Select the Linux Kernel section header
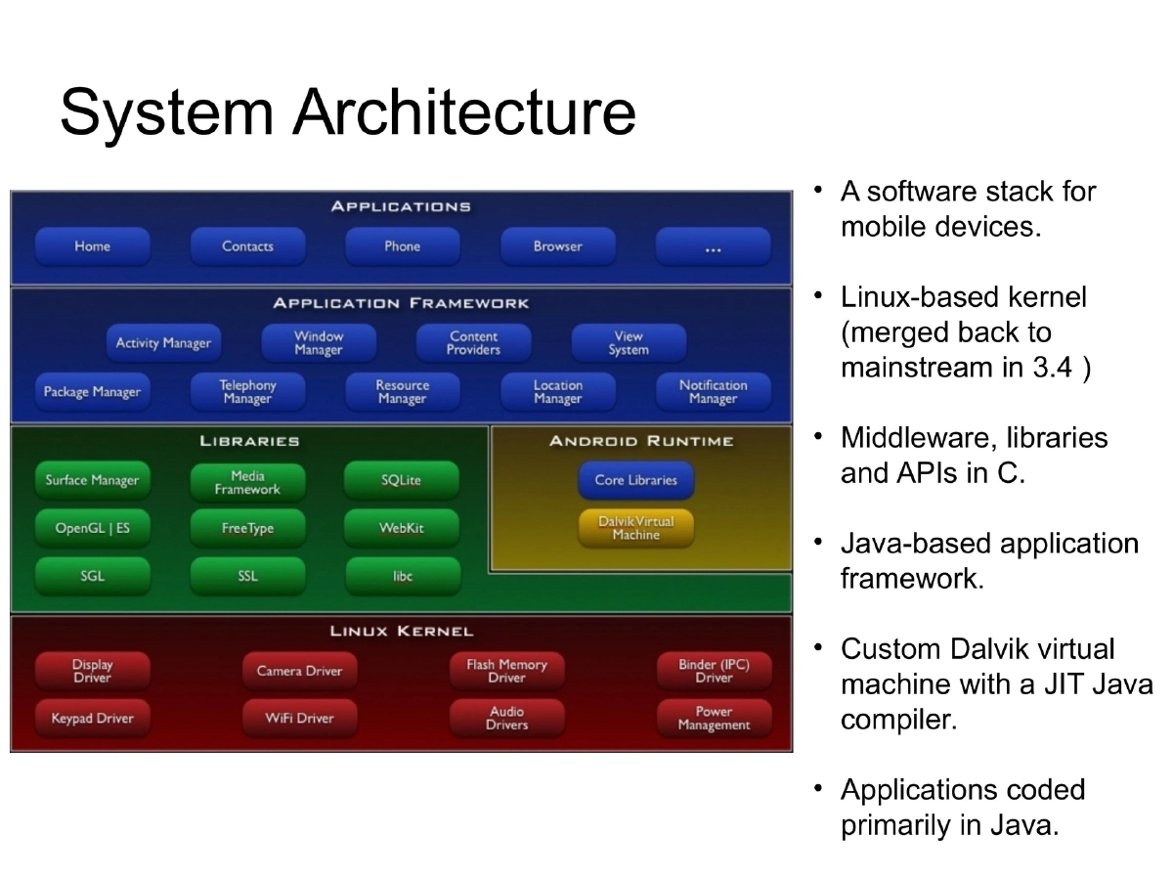Screen dimensions: 1173x880 click(400, 631)
